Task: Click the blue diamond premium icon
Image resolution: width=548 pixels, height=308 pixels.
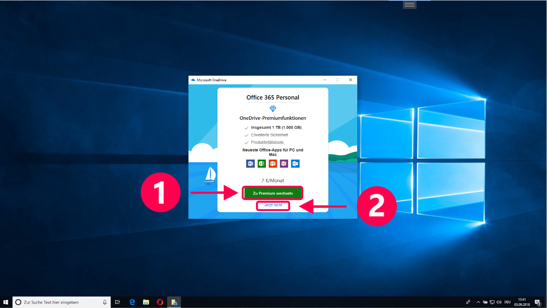Action: tap(273, 109)
